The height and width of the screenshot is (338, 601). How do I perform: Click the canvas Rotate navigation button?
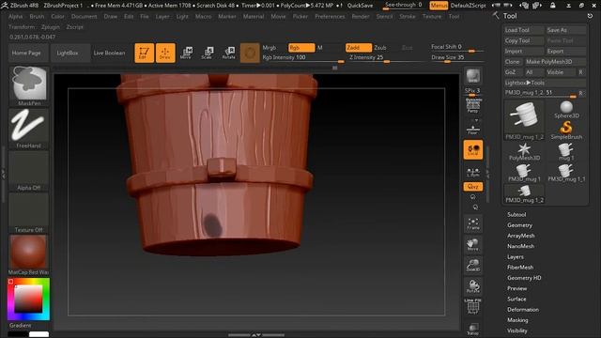473,286
